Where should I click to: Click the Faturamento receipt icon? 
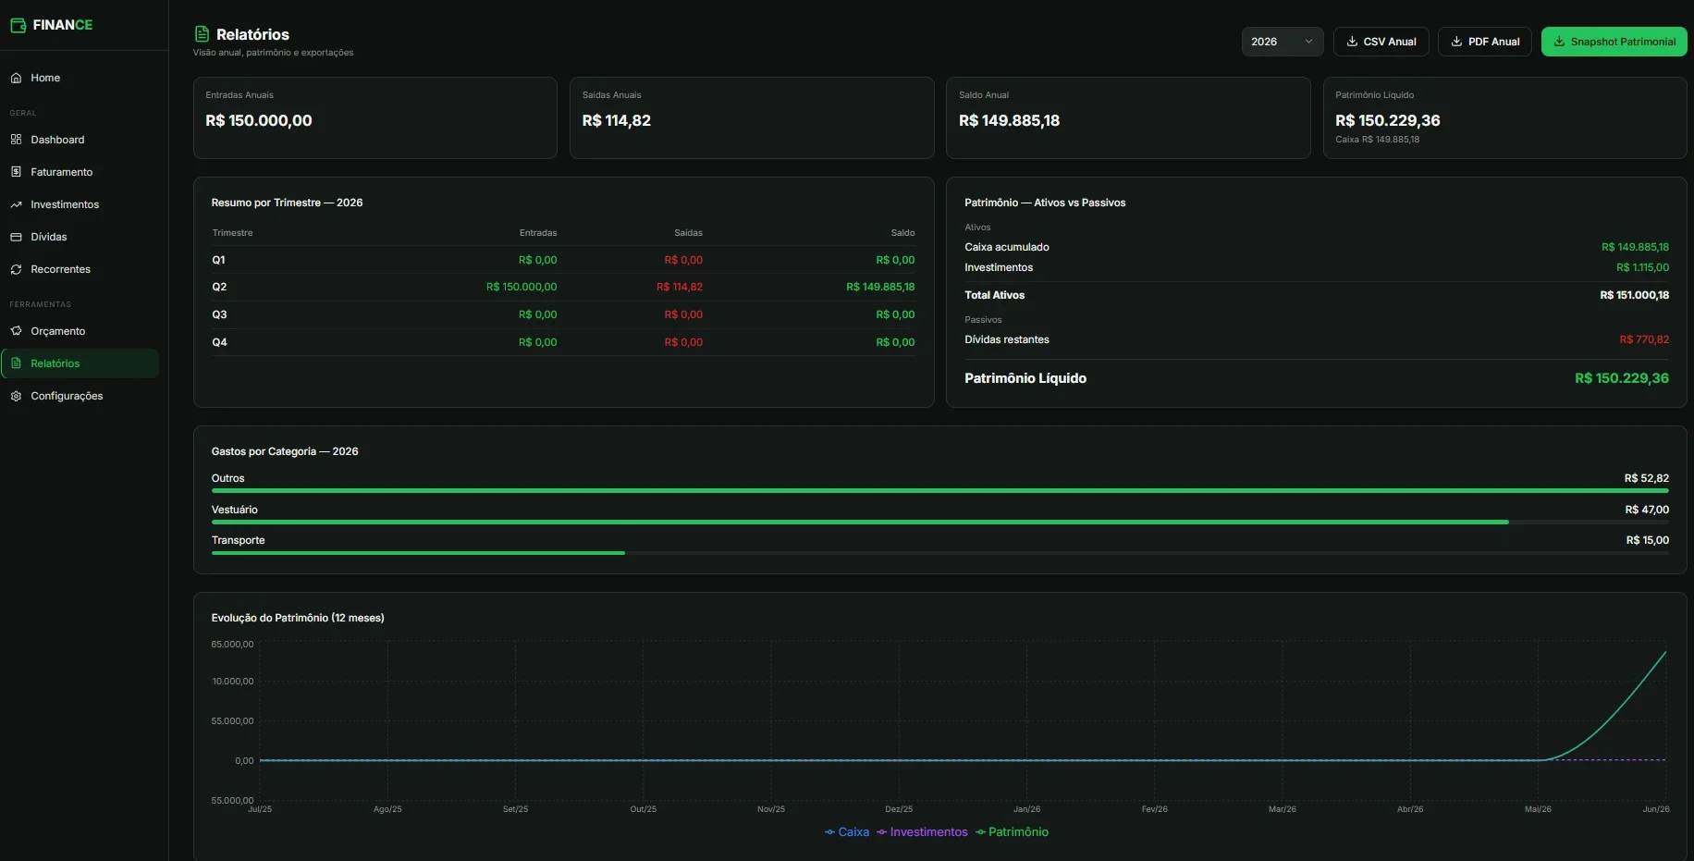(16, 172)
